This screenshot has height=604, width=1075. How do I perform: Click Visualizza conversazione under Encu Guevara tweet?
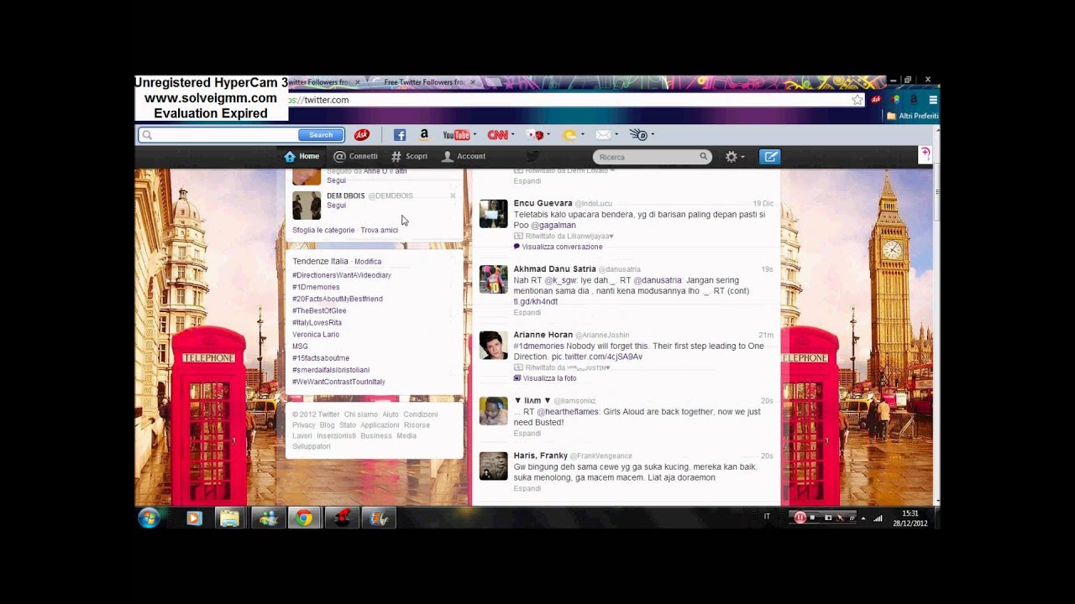coord(562,247)
